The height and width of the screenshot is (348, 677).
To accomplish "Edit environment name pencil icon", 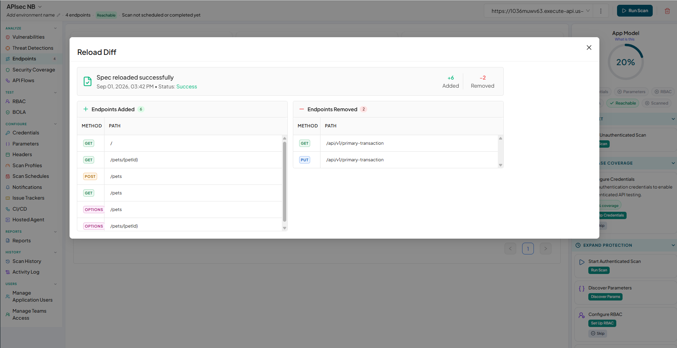I will 59,15.
